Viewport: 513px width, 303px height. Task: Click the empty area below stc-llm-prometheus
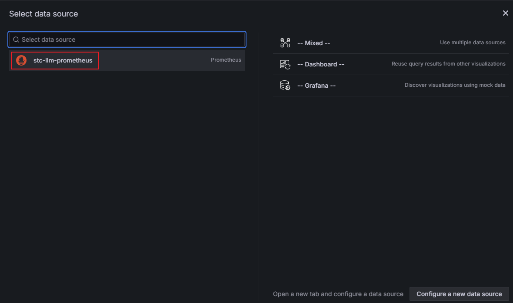pyautogui.click(x=126, y=174)
